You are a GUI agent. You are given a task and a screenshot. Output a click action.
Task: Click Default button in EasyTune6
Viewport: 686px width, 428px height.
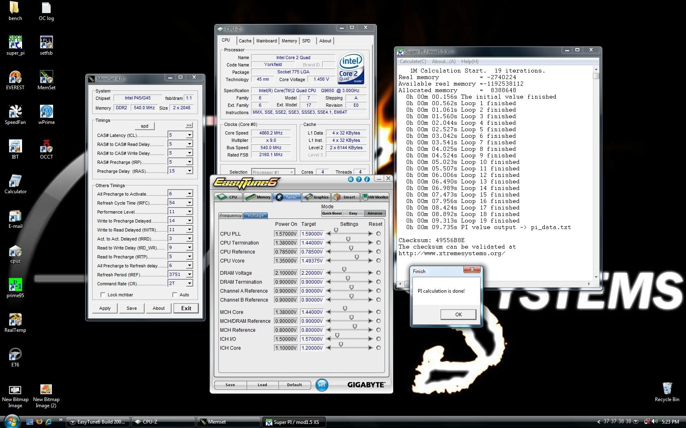click(x=294, y=384)
